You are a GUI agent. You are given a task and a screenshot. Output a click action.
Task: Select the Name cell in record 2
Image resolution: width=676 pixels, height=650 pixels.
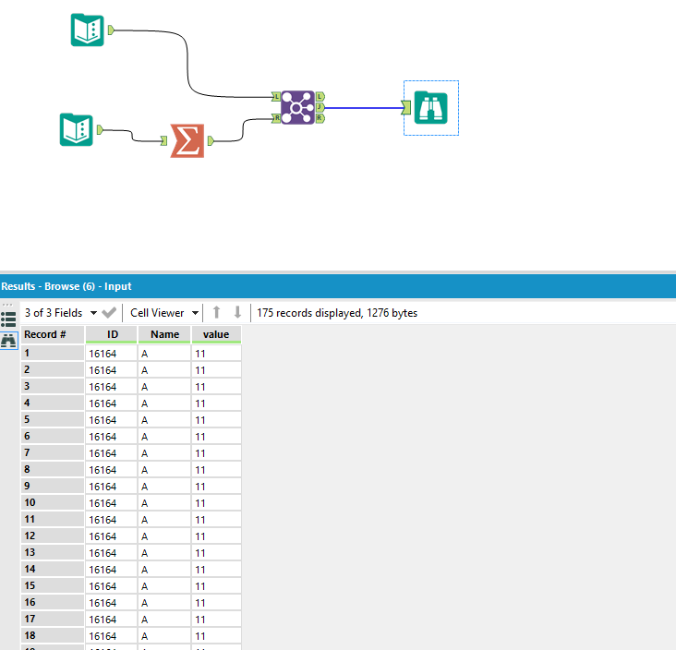tap(164, 370)
